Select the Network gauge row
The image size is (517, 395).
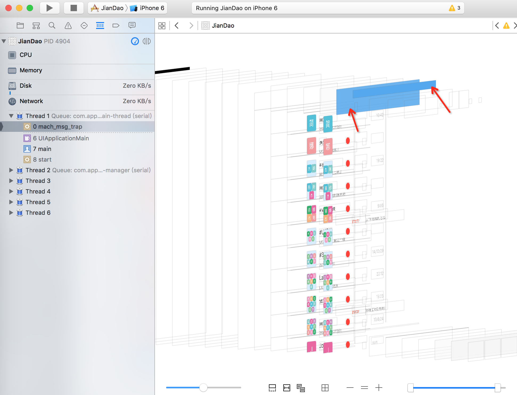point(77,101)
